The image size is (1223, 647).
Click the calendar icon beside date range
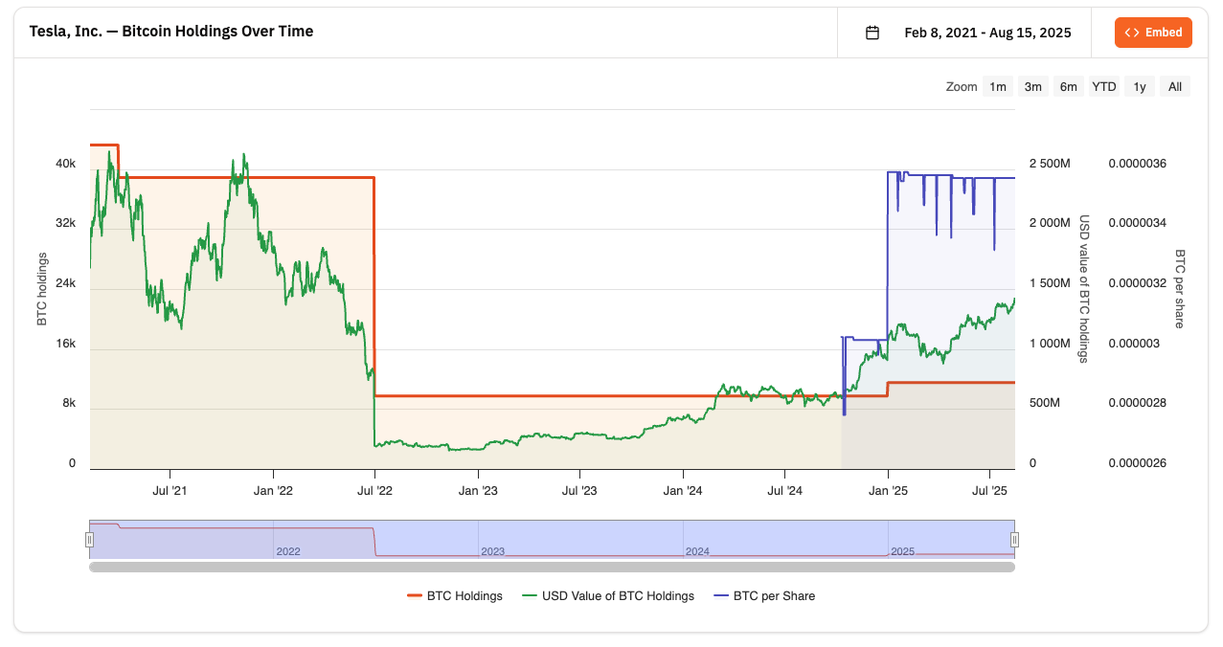point(872,33)
